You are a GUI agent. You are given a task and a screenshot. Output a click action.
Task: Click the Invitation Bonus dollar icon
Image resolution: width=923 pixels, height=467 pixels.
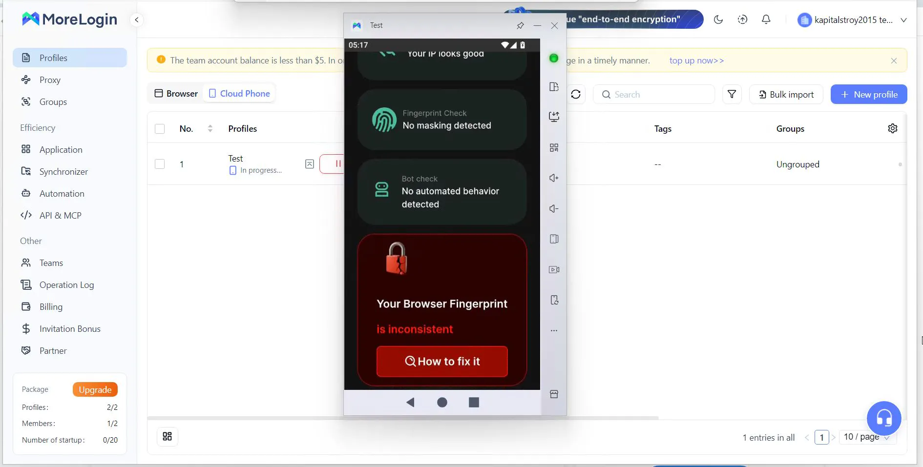pos(26,328)
